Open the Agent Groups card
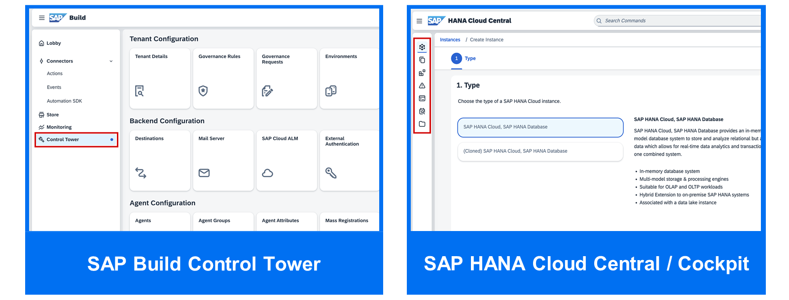 (223, 222)
